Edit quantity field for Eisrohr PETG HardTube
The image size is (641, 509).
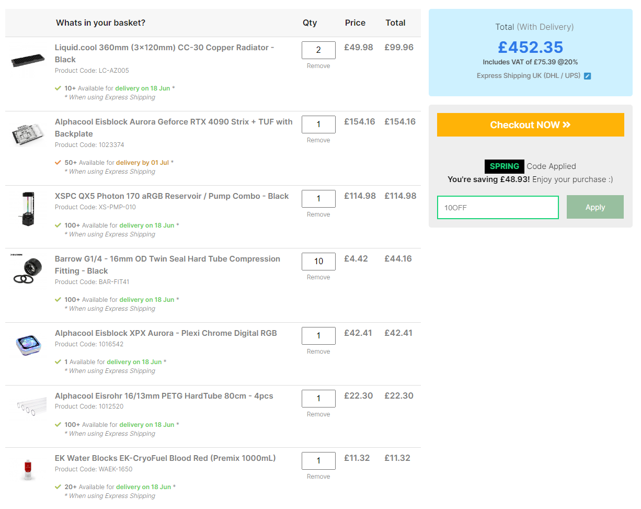pyautogui.click(x=318, y=399)
